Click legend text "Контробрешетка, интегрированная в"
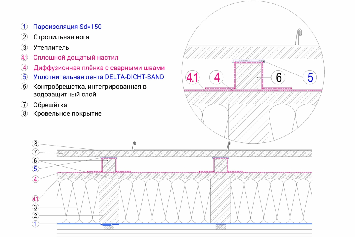Image resolution: width=355 pixels, height=237 pixels. click(90, 87)
